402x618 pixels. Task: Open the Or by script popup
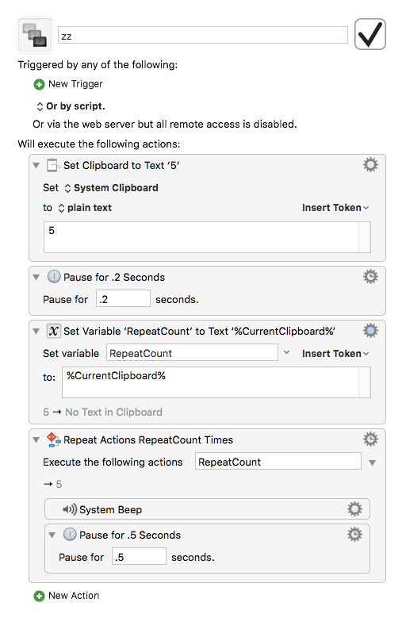click(x=71, y=106)
